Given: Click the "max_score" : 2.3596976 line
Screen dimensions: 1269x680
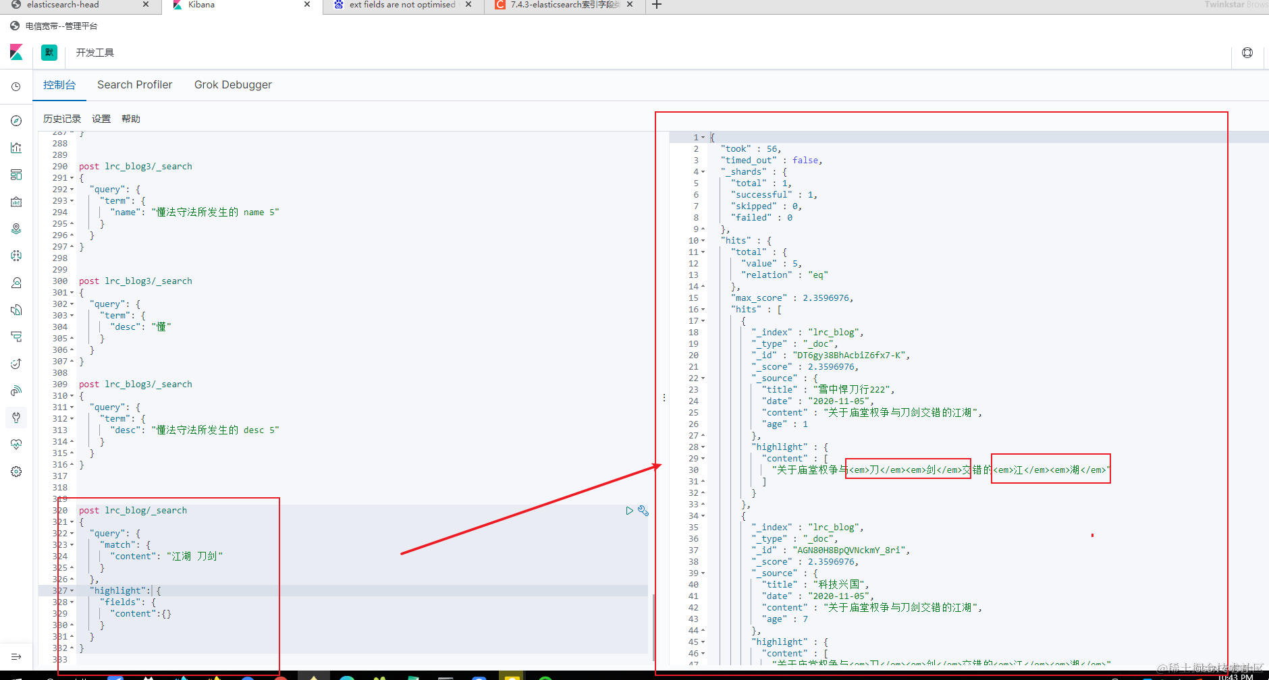Looking at the screenshot, I should pyautogui.click(x=794, y=298).
